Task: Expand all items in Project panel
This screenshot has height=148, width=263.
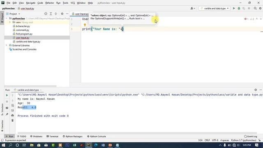Action: pos(51,14)
